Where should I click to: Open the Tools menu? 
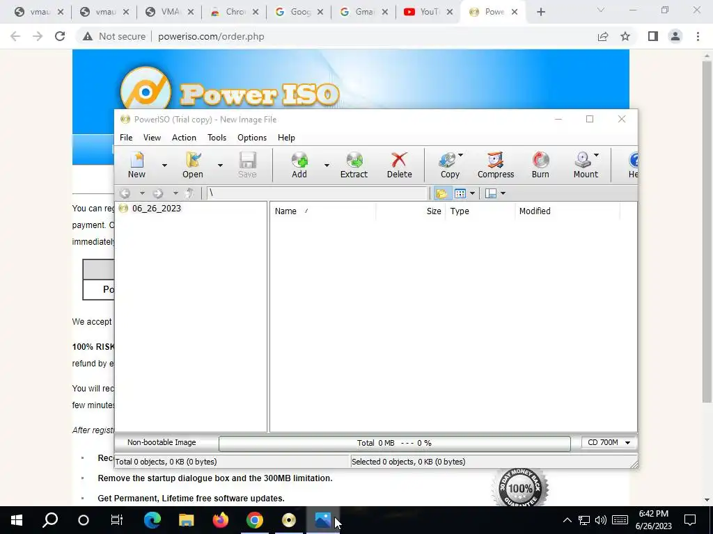(x=217, y=138)
